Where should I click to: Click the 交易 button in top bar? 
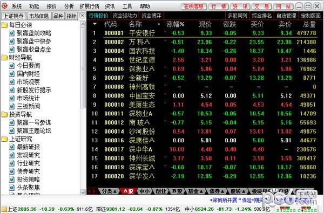[x=261, y=6]
